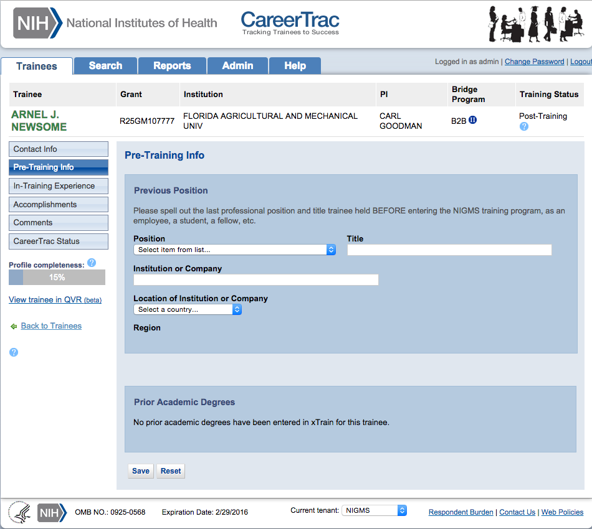Open In-Training Experience in the sidebar
Image resolution: width=592 pixels, height=529 pixels.
pos(59,186)
